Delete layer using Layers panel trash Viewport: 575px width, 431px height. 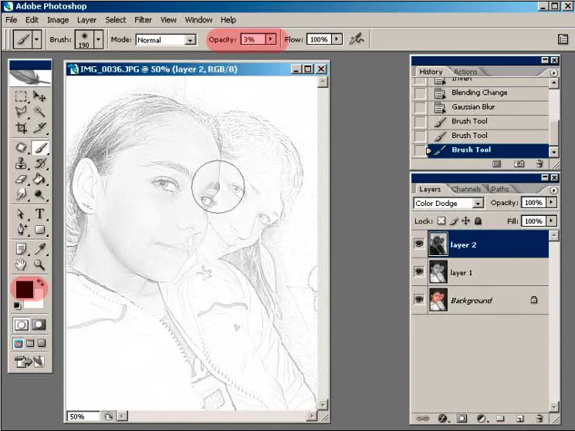[539, 418]
